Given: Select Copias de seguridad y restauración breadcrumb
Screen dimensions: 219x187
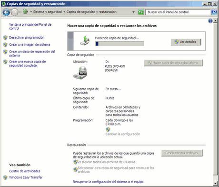Looking at the screenshot, I should click(91, 12).
